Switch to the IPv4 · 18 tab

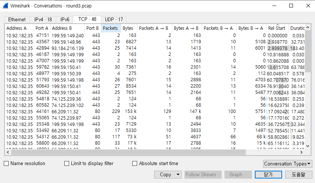click(x=43, y=19)
